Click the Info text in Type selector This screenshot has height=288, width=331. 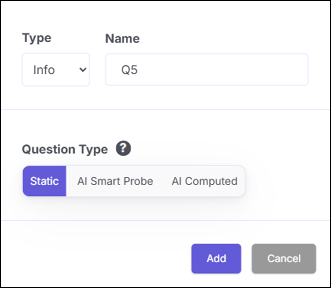[44, 70]
